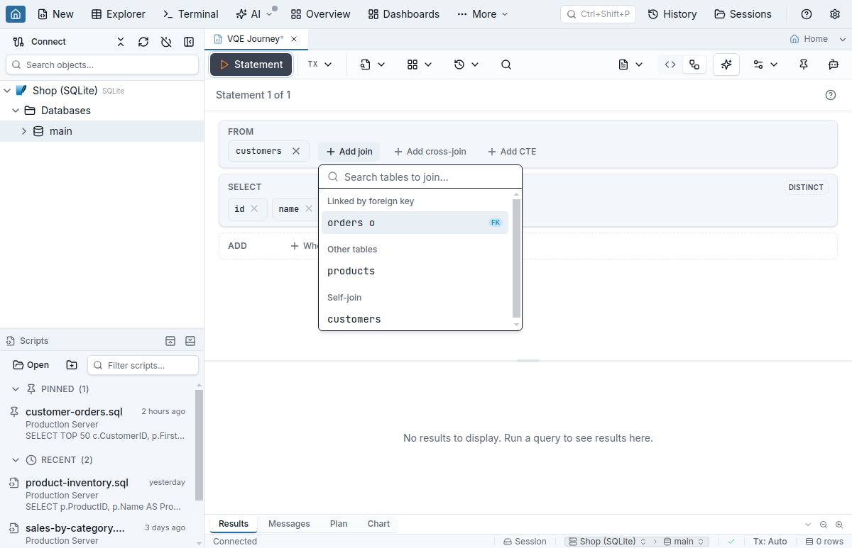The image size is (852, 548).
Task: Select the VQE Journey tab
Action: pyautogui.click(x=256, y=39)
